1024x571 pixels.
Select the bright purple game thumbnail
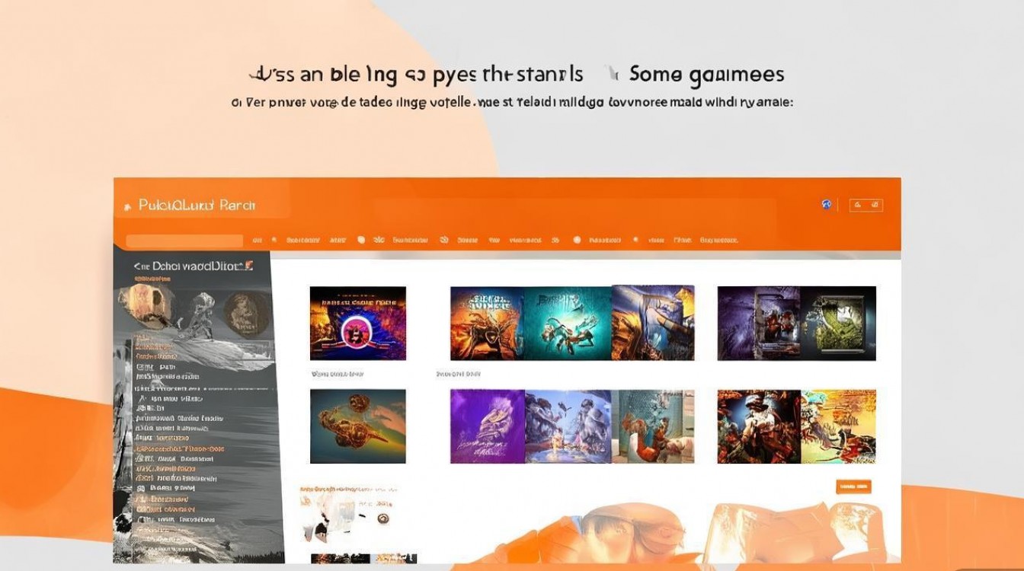coord(488,426)
